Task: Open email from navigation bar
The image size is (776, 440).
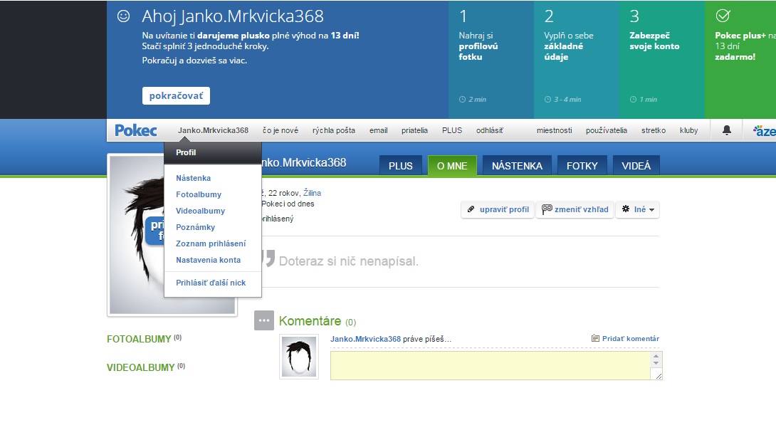Action: tap(379, 130)
